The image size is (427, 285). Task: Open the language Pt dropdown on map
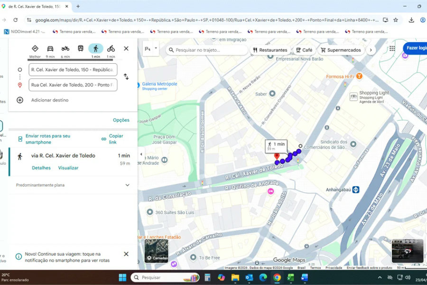(151, 49)
